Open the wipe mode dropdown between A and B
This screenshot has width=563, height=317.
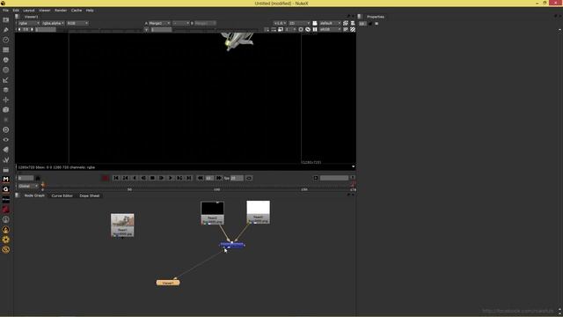[x=180, y=23]
